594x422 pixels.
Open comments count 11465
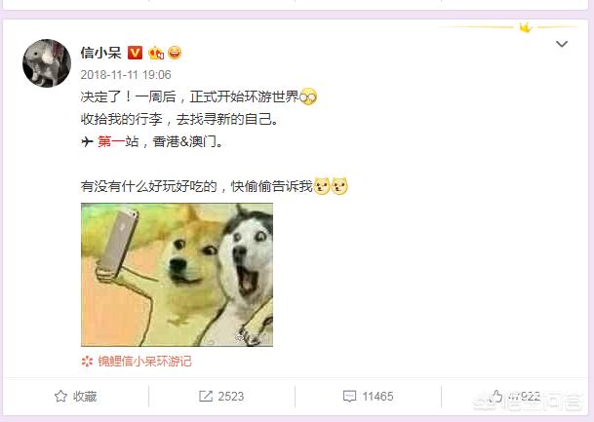click(x=377, y=397)
